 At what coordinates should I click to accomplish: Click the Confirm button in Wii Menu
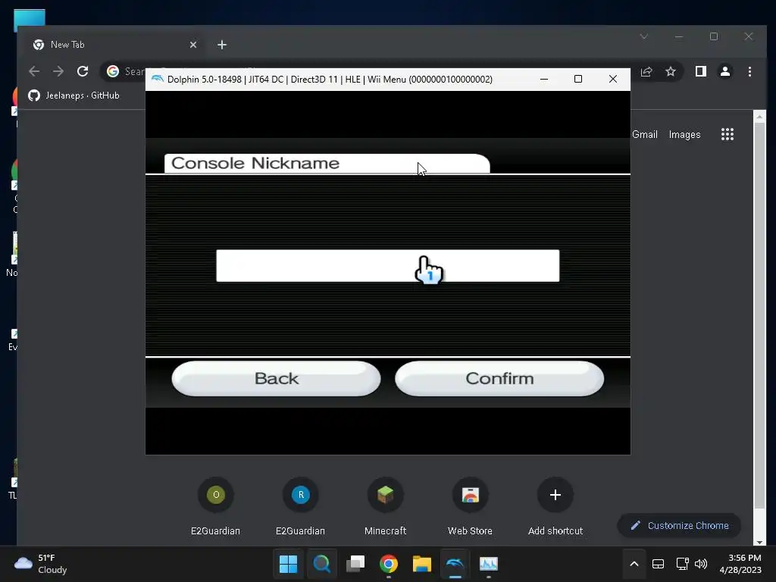point(499,379)
